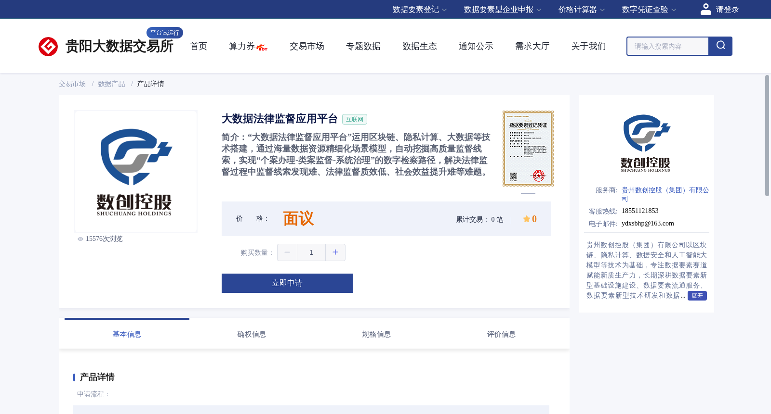
Task: Decrease the purchase quantity with the minus button
Action: tap(287, 252)
